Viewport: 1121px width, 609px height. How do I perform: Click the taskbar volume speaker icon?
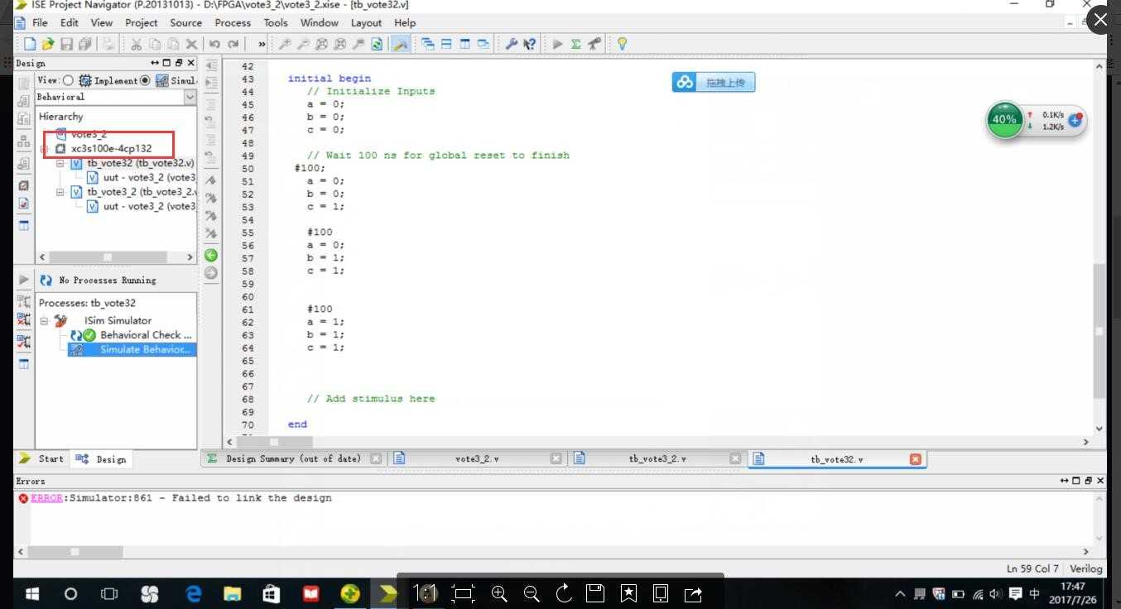(996, 593)
